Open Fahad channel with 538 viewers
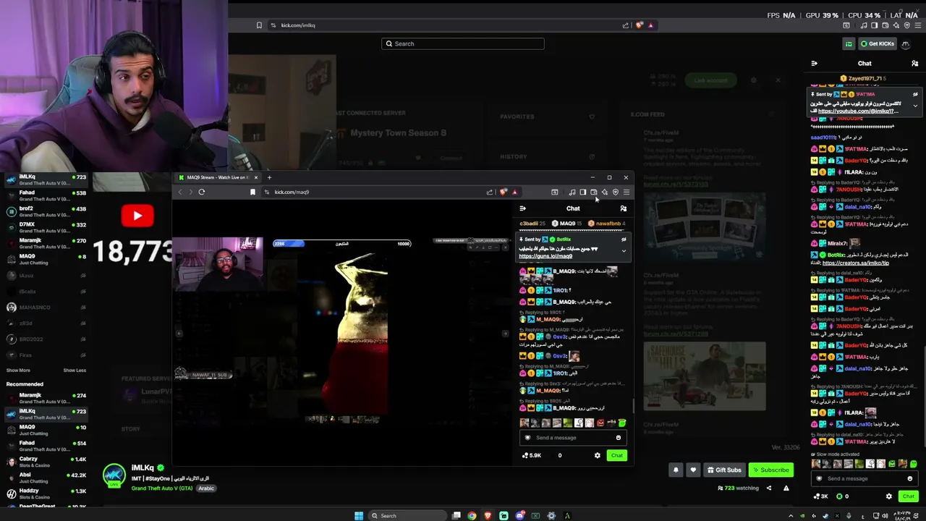926x521 pixels. [x=45, y=195]
